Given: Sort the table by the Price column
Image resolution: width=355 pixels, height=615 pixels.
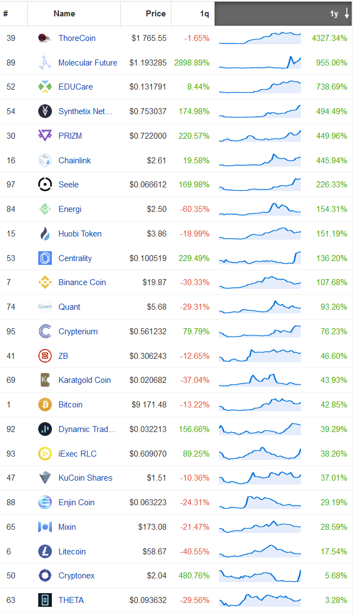Looking at the screenshot, I should tap(156, 14).
